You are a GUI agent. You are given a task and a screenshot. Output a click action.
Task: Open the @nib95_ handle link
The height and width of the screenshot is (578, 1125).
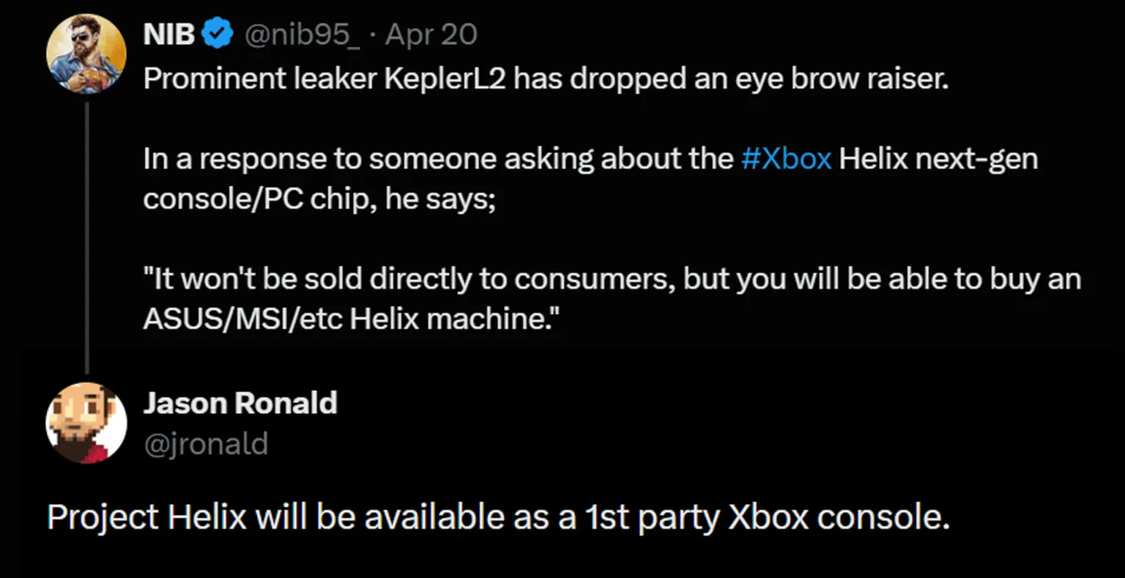[301, 34]
